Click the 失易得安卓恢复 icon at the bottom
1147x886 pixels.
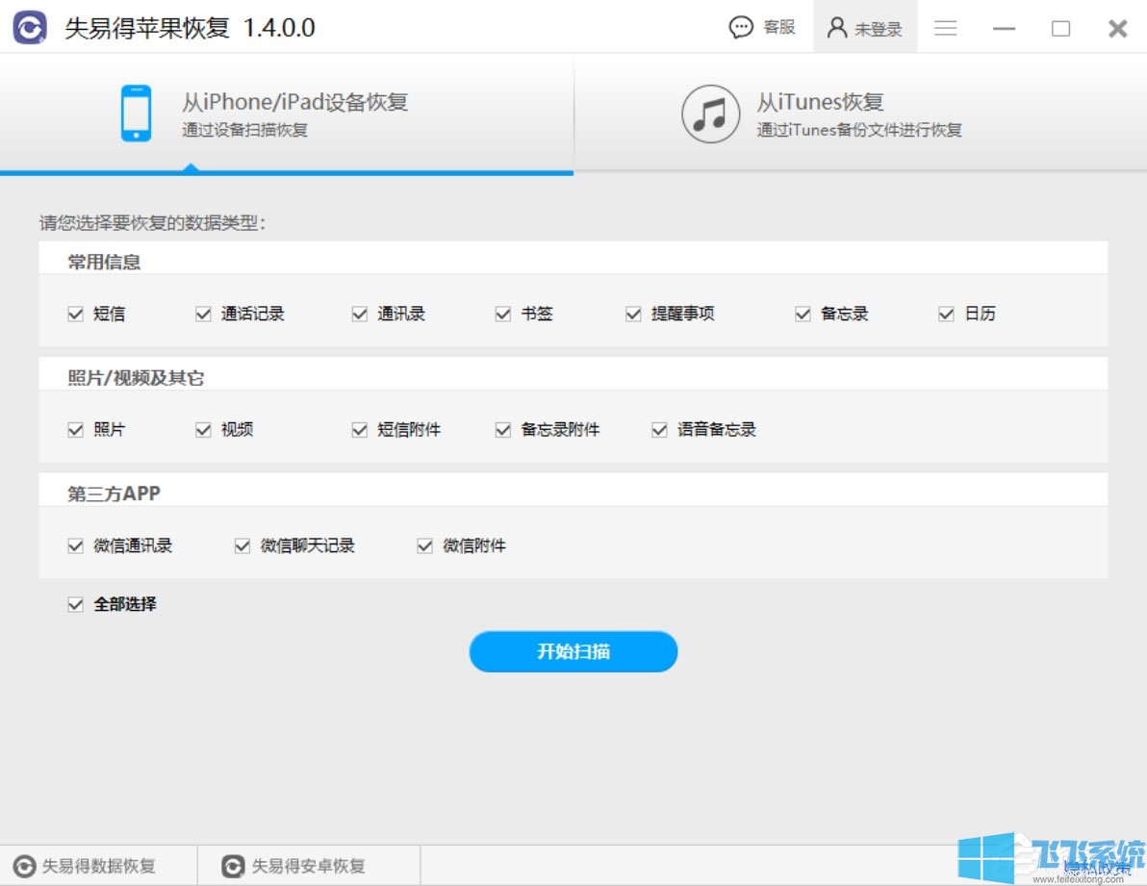pos(232,865)
